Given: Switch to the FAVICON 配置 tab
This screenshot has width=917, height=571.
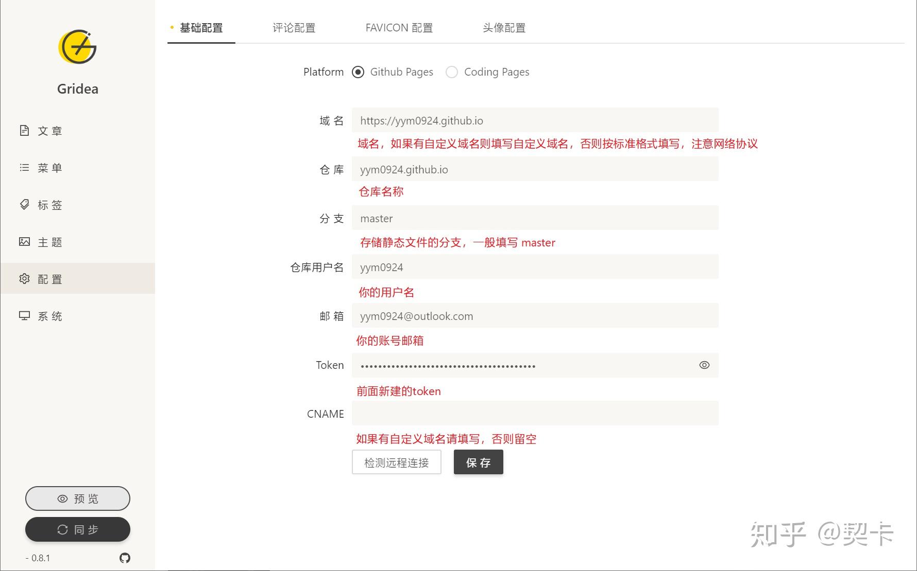Looking at the screenshot, I should [399, 28].
